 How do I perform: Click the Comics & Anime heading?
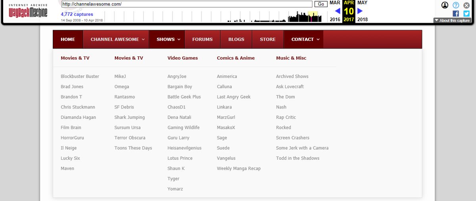[236, 58]
